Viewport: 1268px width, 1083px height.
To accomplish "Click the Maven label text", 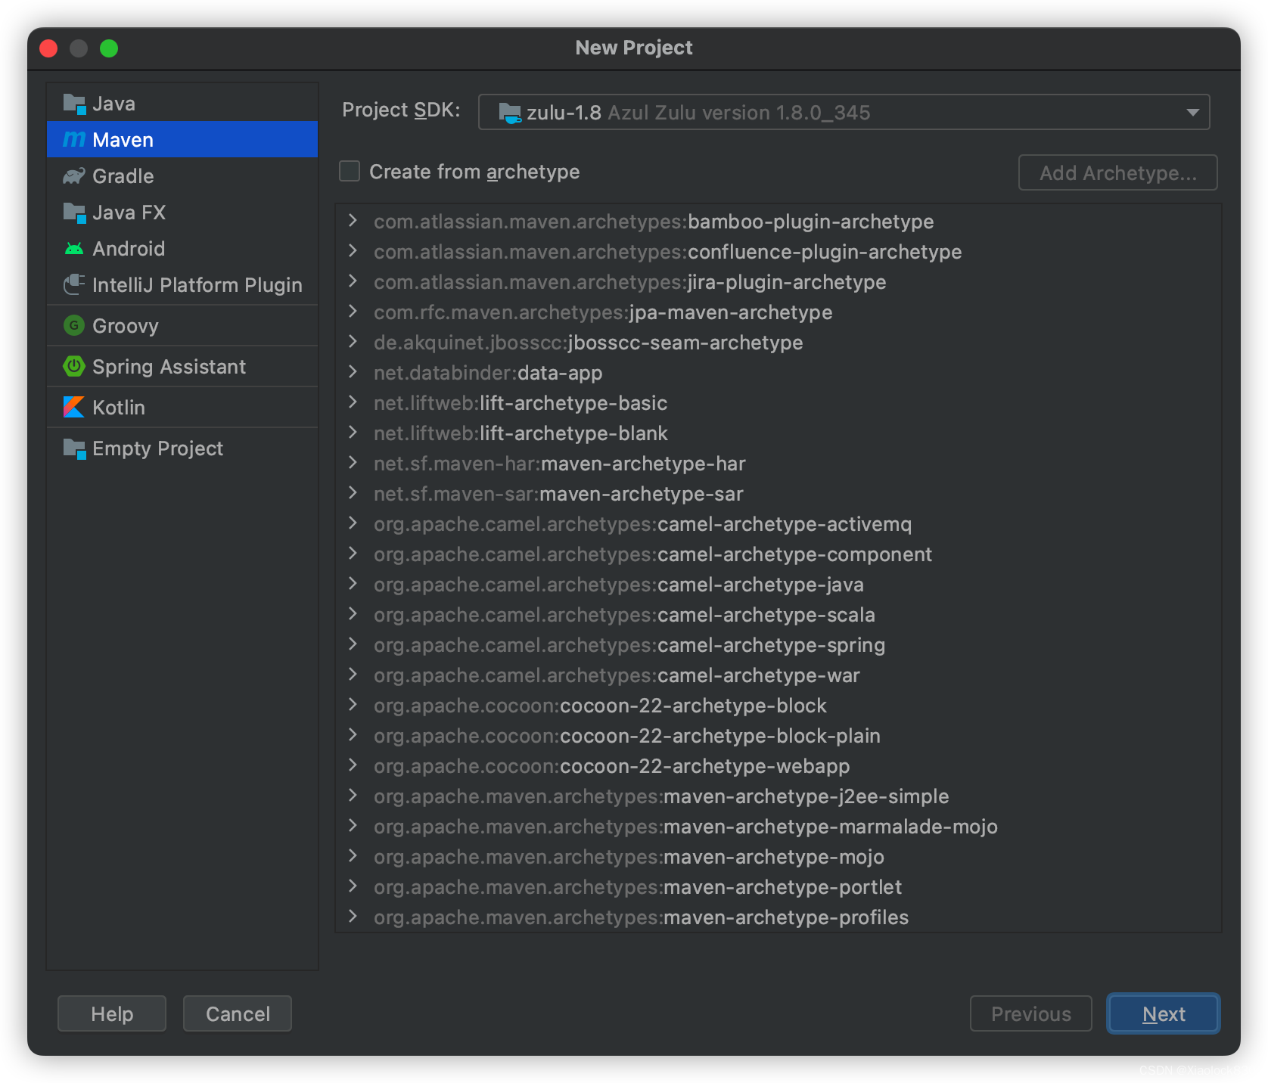I will coord(123,140).
